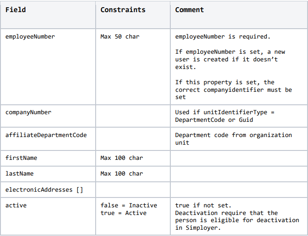
Task: Select the employeeNumber field cell
Action: [x=30, y=37]
